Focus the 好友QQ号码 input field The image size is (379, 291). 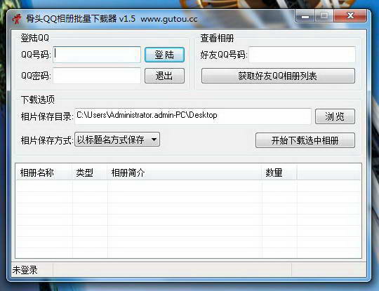pyautogui.click(x=302, y=55)
